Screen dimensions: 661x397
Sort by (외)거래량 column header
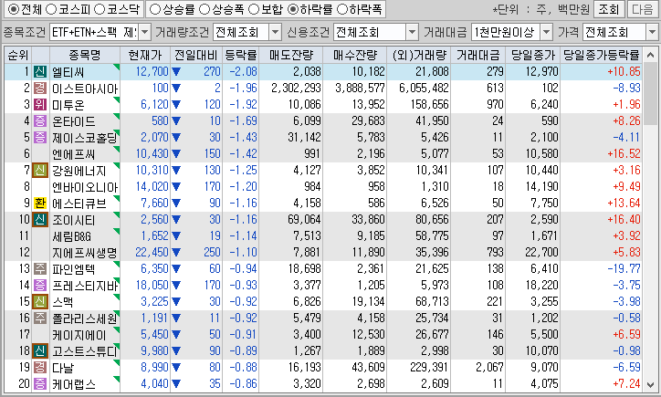(419, 55)
